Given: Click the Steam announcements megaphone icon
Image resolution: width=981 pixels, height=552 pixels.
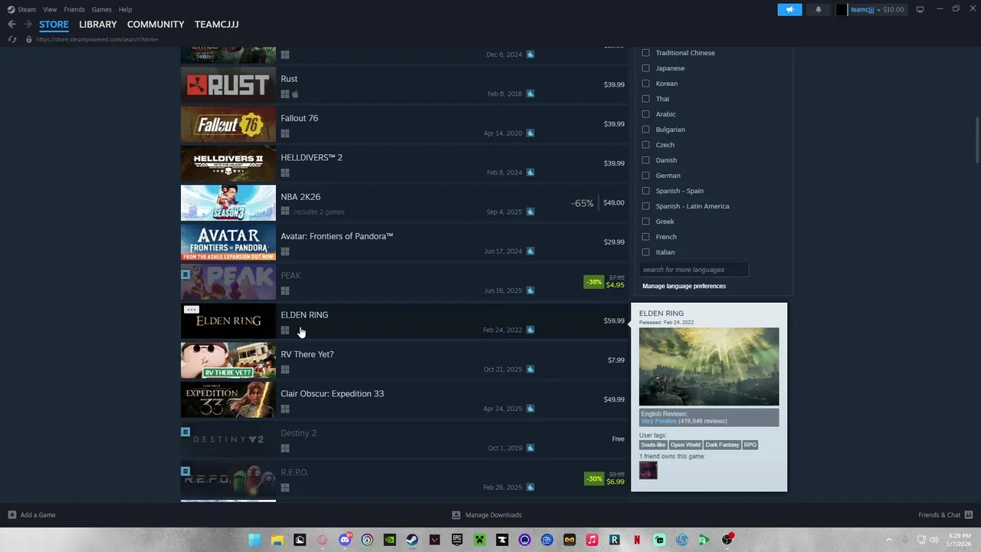Looking at the screenshot, I should click(789, 9).
